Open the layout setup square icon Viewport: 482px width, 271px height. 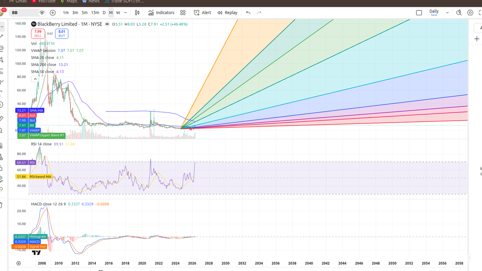pos(419,13)
